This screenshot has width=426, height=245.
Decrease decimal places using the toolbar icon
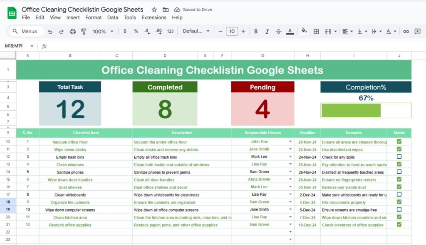[x=146, y=31]
